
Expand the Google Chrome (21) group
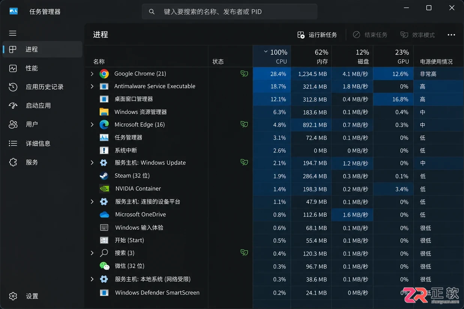(x=92, y=74)
